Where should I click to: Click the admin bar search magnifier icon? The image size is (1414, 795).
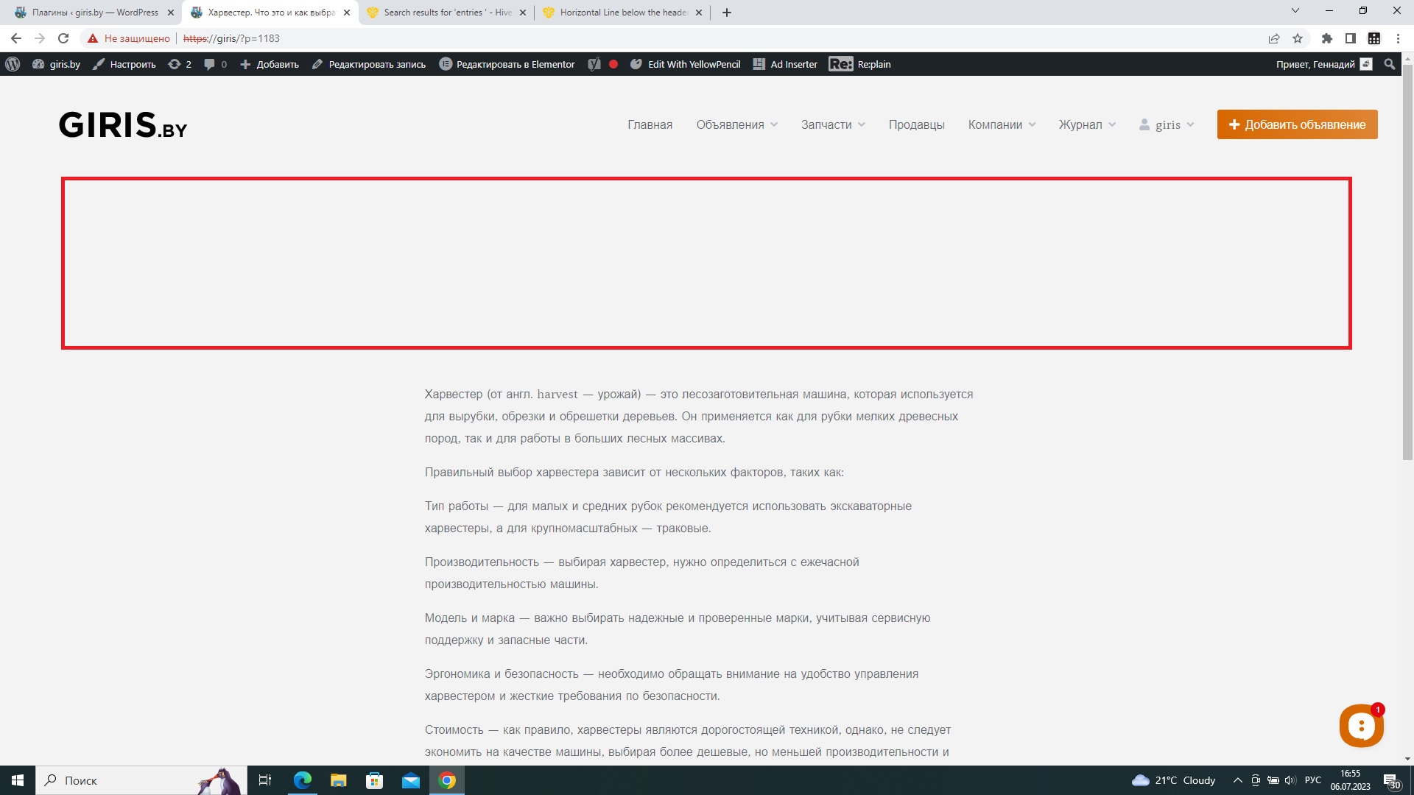tap(1390, 64)
